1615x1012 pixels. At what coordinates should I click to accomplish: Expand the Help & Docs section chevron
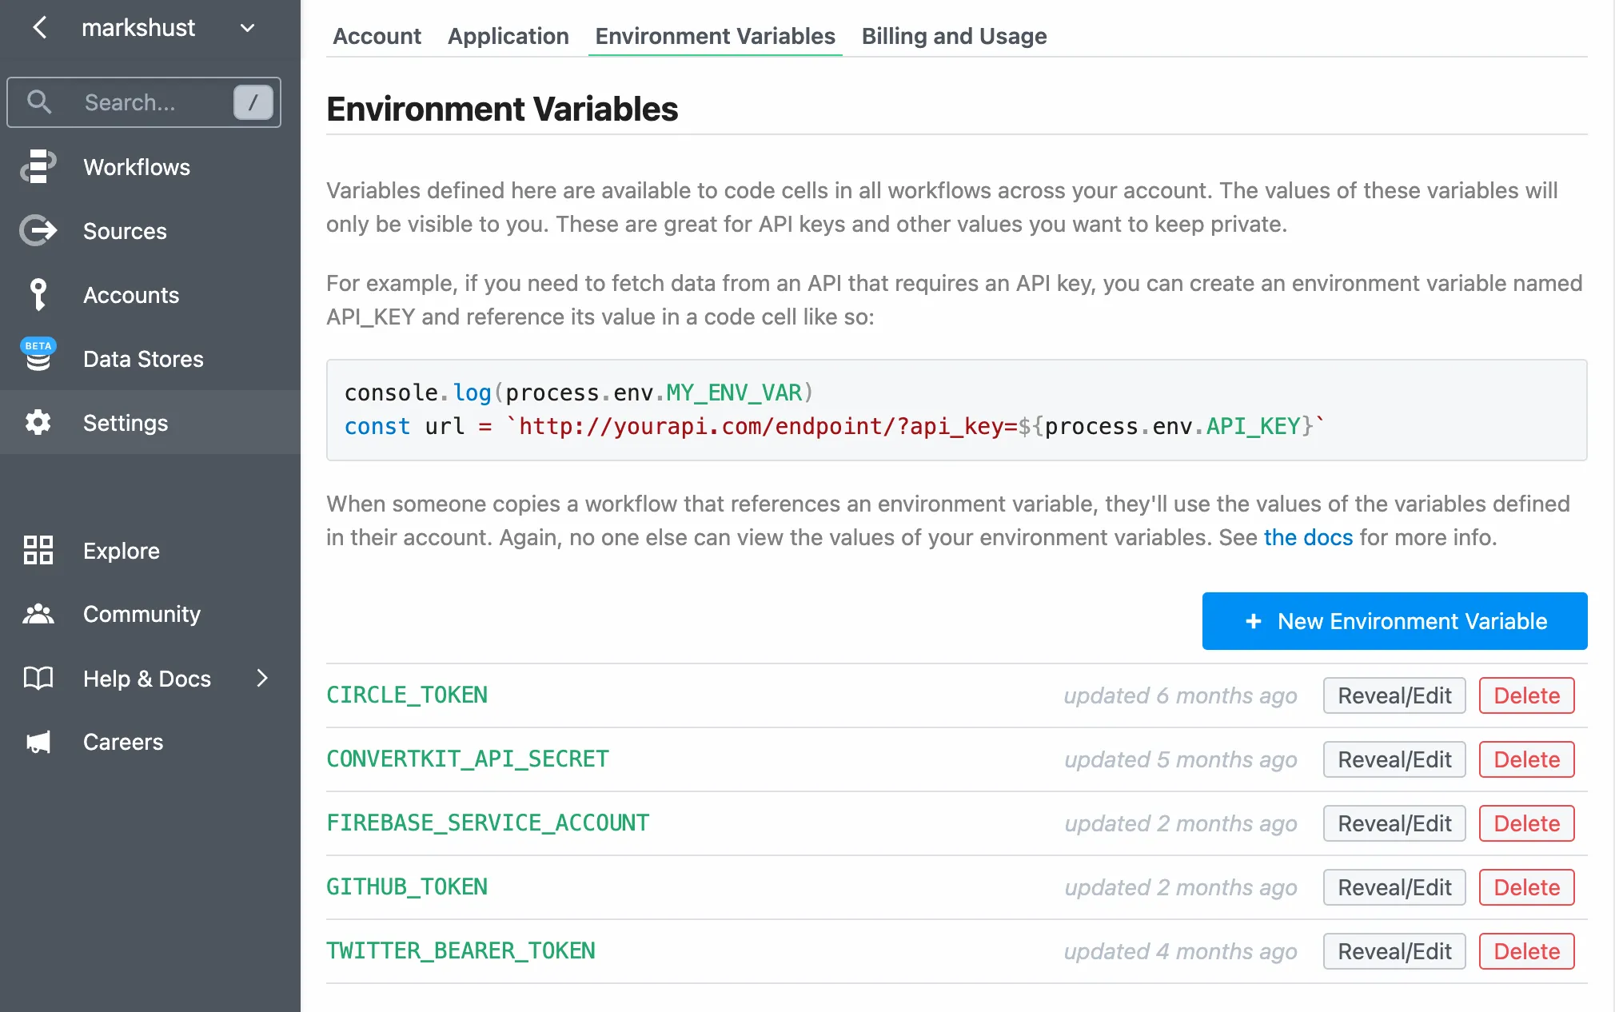point(261,678)
